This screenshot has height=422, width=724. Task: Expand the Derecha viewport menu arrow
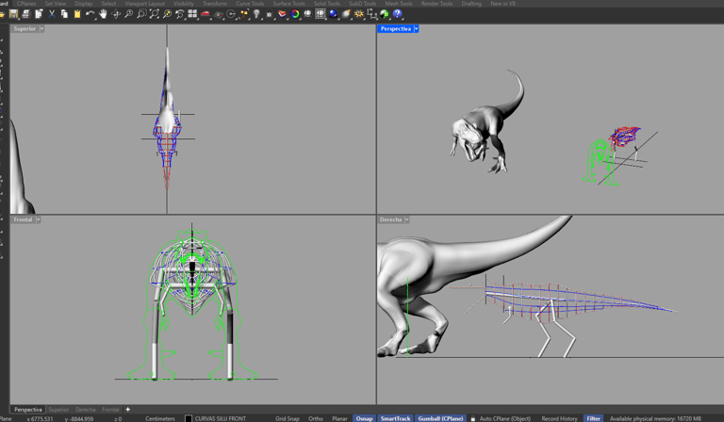tap(407, 219)
